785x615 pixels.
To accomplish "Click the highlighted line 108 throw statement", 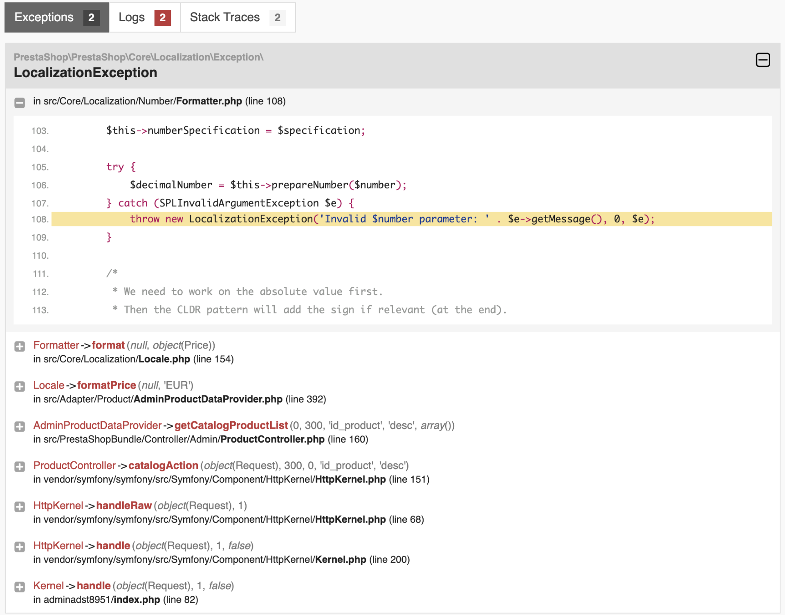I will pyautogui.click(x=392, y=219).
